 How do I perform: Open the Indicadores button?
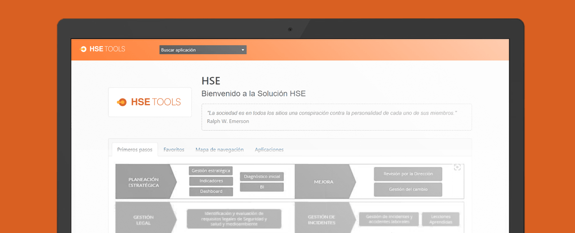pyautogui.click(x=211, y=181)
